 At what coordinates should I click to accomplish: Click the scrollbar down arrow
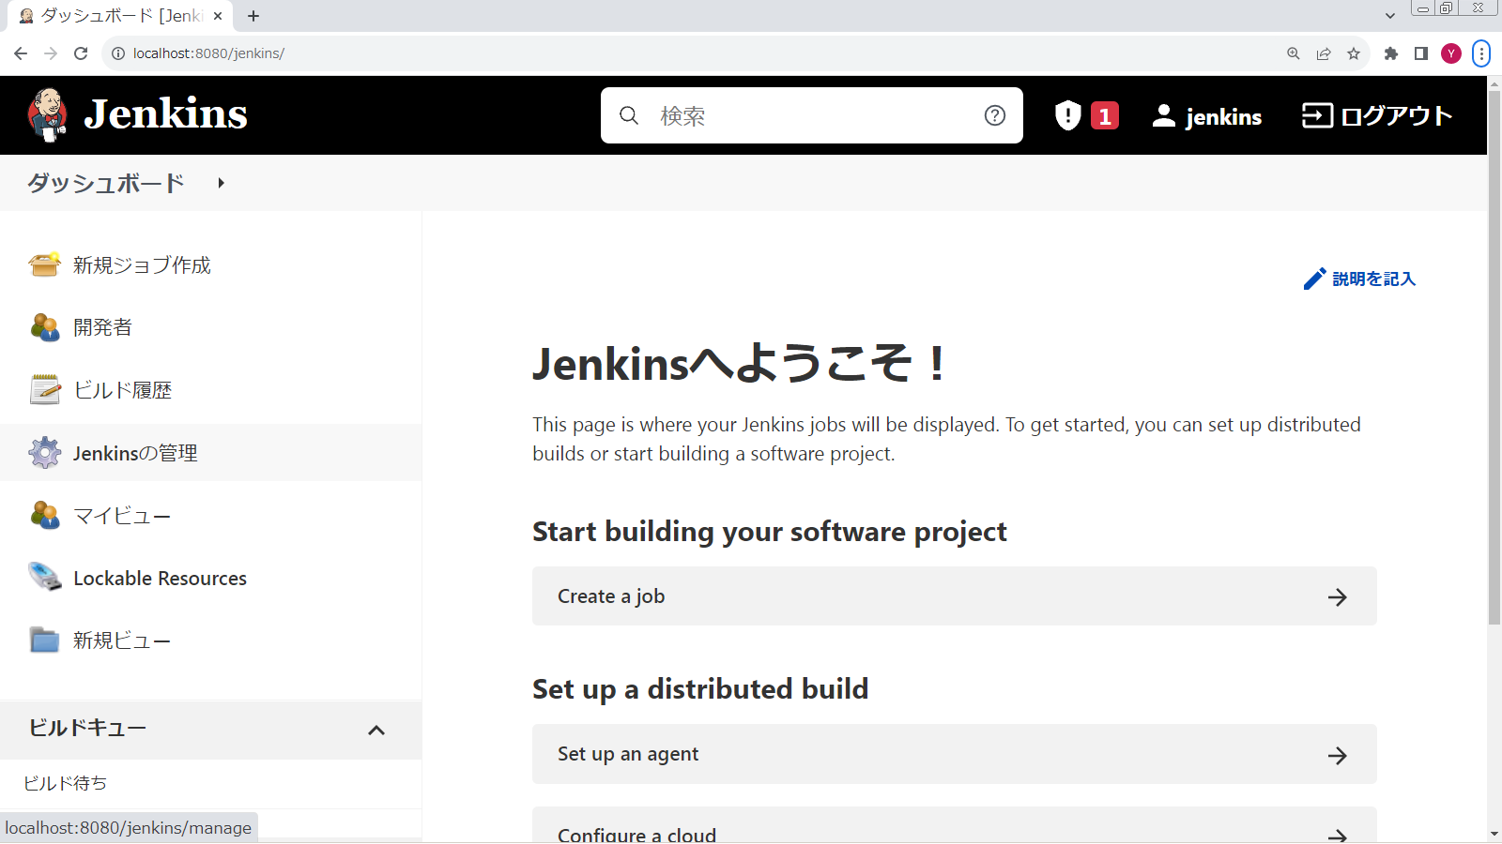click(1494, 834)
